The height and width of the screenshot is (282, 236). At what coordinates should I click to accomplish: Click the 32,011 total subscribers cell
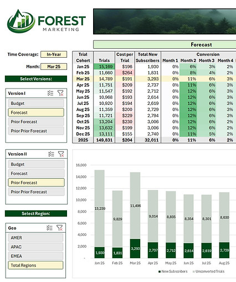click(x=148, y=140)
